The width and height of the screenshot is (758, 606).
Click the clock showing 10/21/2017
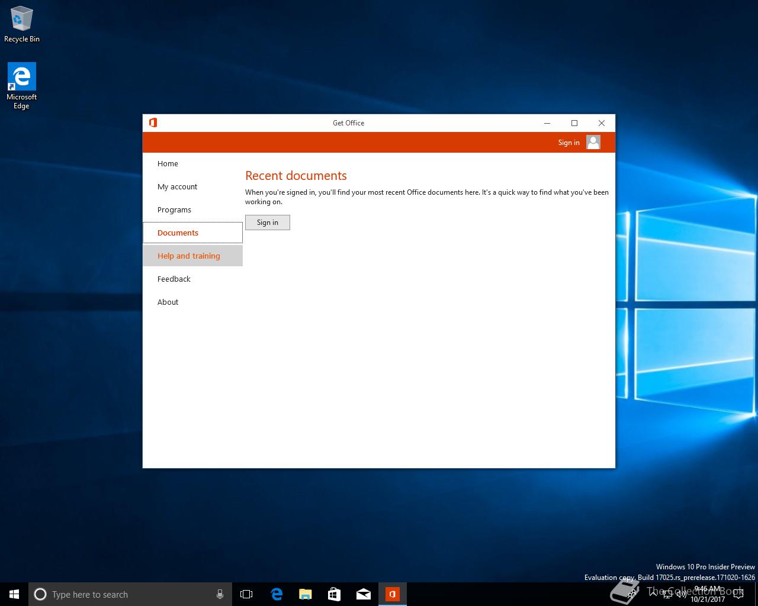point(708,594)
